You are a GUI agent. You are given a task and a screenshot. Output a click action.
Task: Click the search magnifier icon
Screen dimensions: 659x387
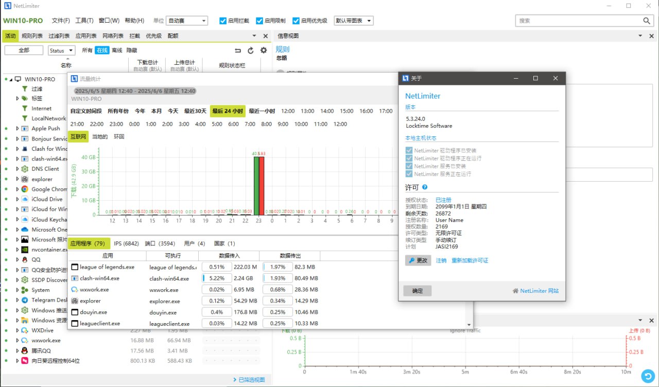[x=647, y=21]
